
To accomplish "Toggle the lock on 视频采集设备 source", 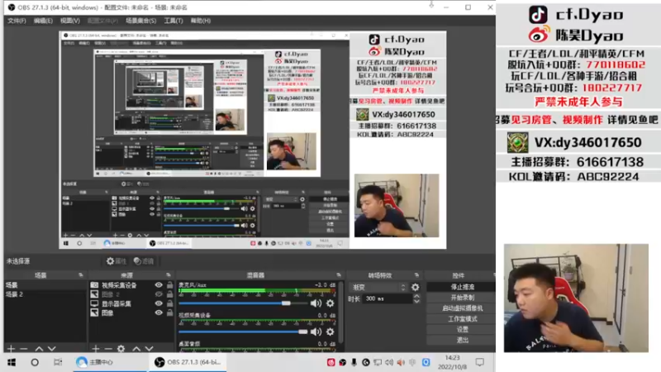I will tap(169, 285).
